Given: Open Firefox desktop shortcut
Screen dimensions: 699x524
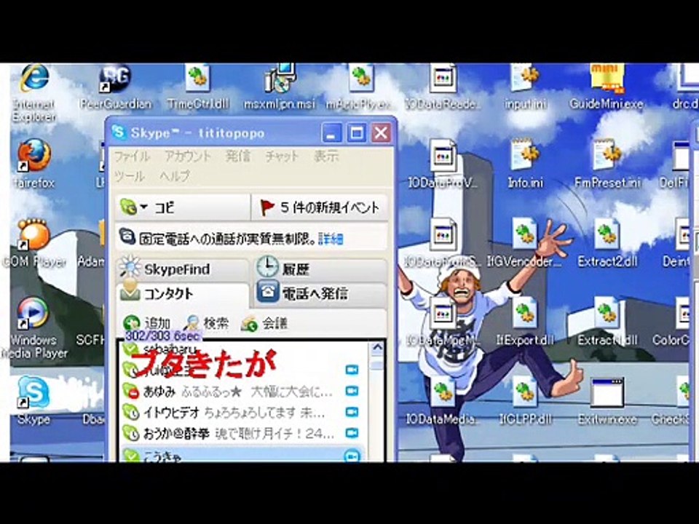Looking at the screenshot, I should point(34,155).
